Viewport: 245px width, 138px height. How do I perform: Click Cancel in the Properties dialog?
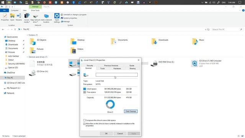pyautogui.click(x=120, y=133)
